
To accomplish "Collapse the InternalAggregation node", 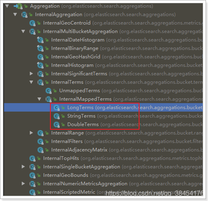I will coord(15,15).
